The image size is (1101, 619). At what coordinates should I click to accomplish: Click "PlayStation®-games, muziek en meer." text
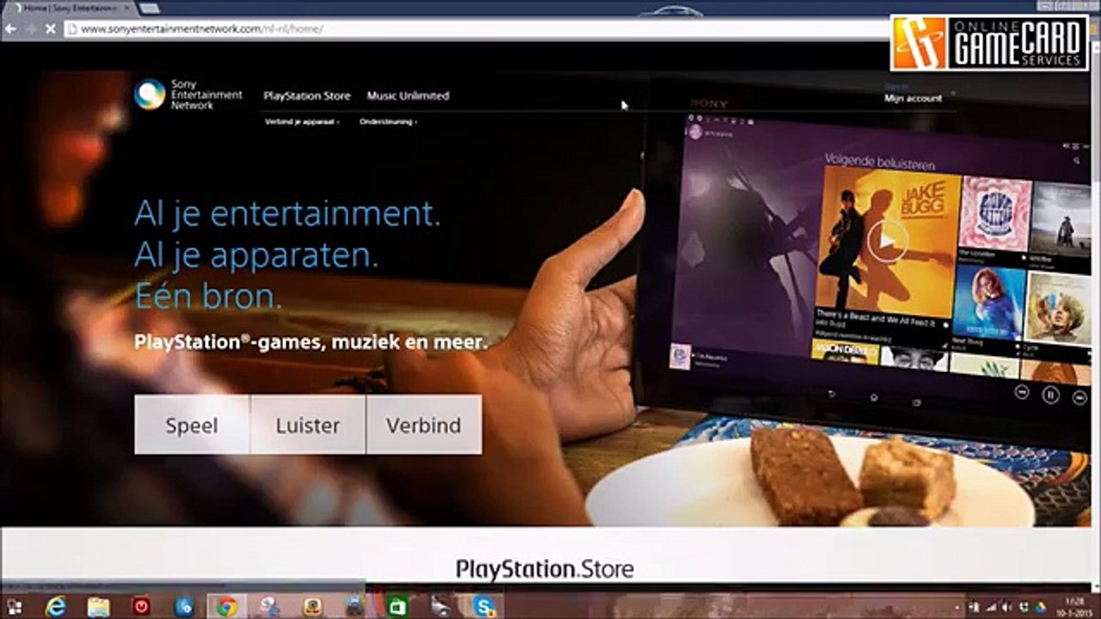[x=311, y=342]
